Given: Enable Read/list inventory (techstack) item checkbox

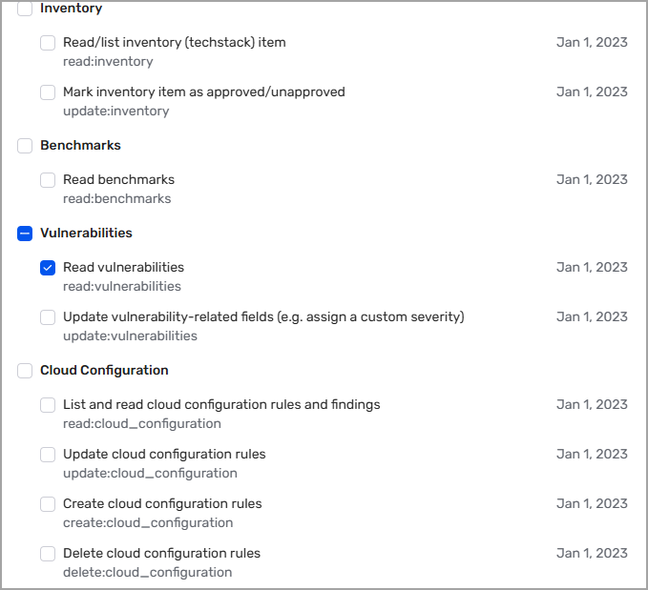Looking at the screenshot, I should click(48, 43).
